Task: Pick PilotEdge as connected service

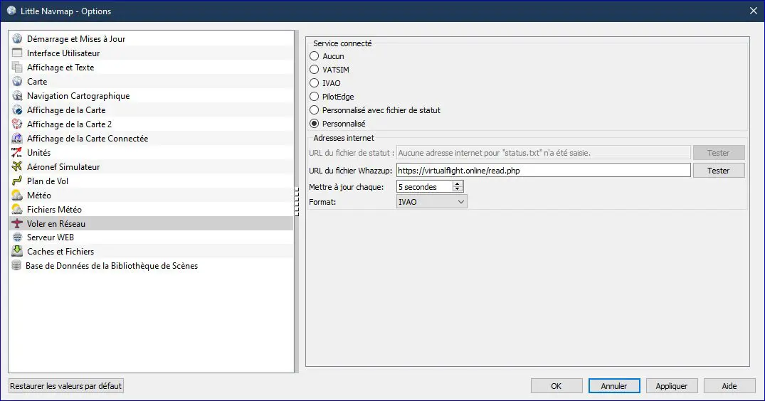Action: (315, 97)
